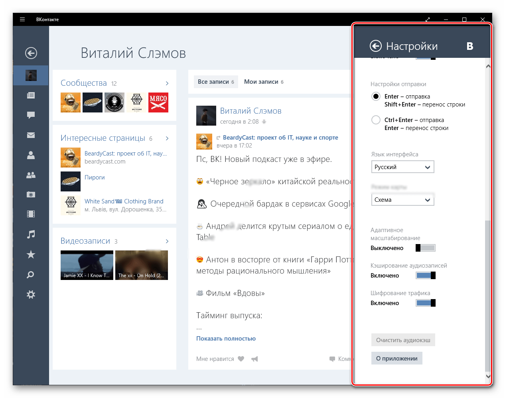Open the third community round logo thumbnail
Screen dimensions: 505x398
pos(114,102)
